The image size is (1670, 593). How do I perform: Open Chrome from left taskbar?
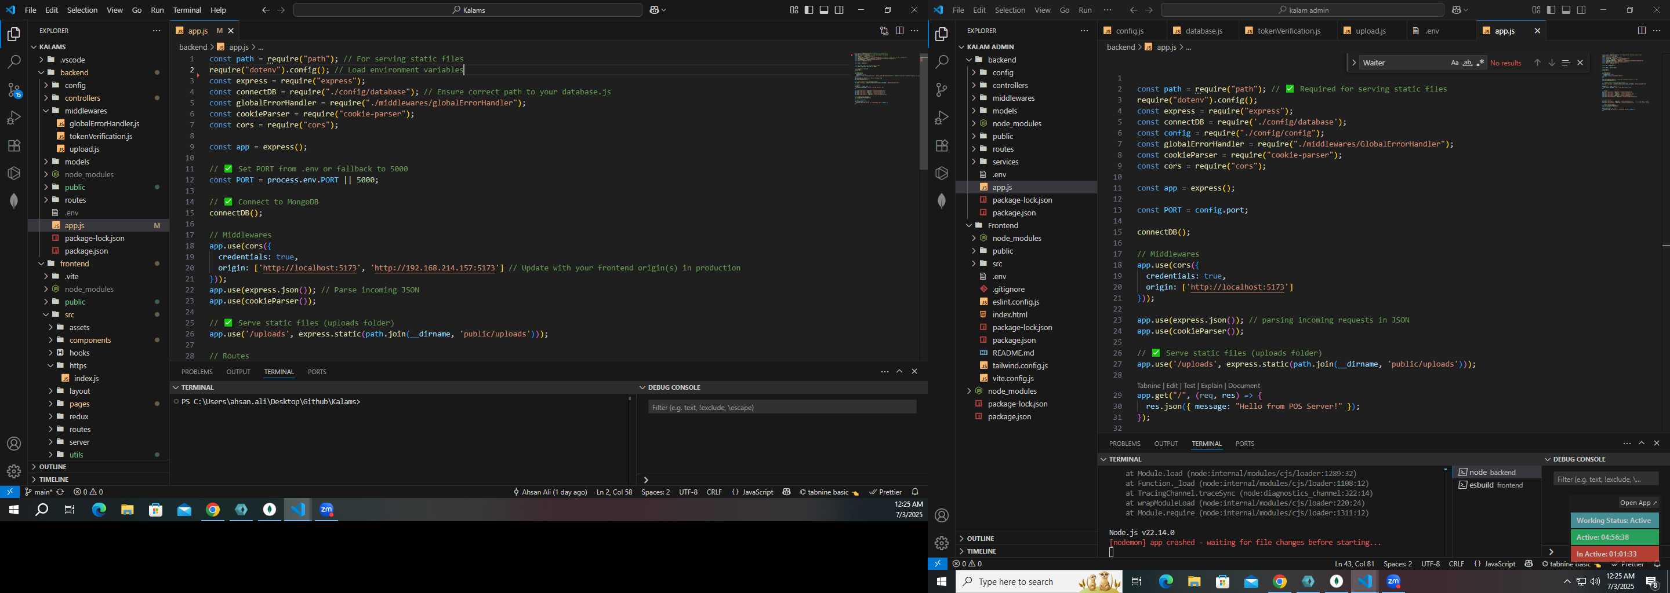[x=213, y=510]
